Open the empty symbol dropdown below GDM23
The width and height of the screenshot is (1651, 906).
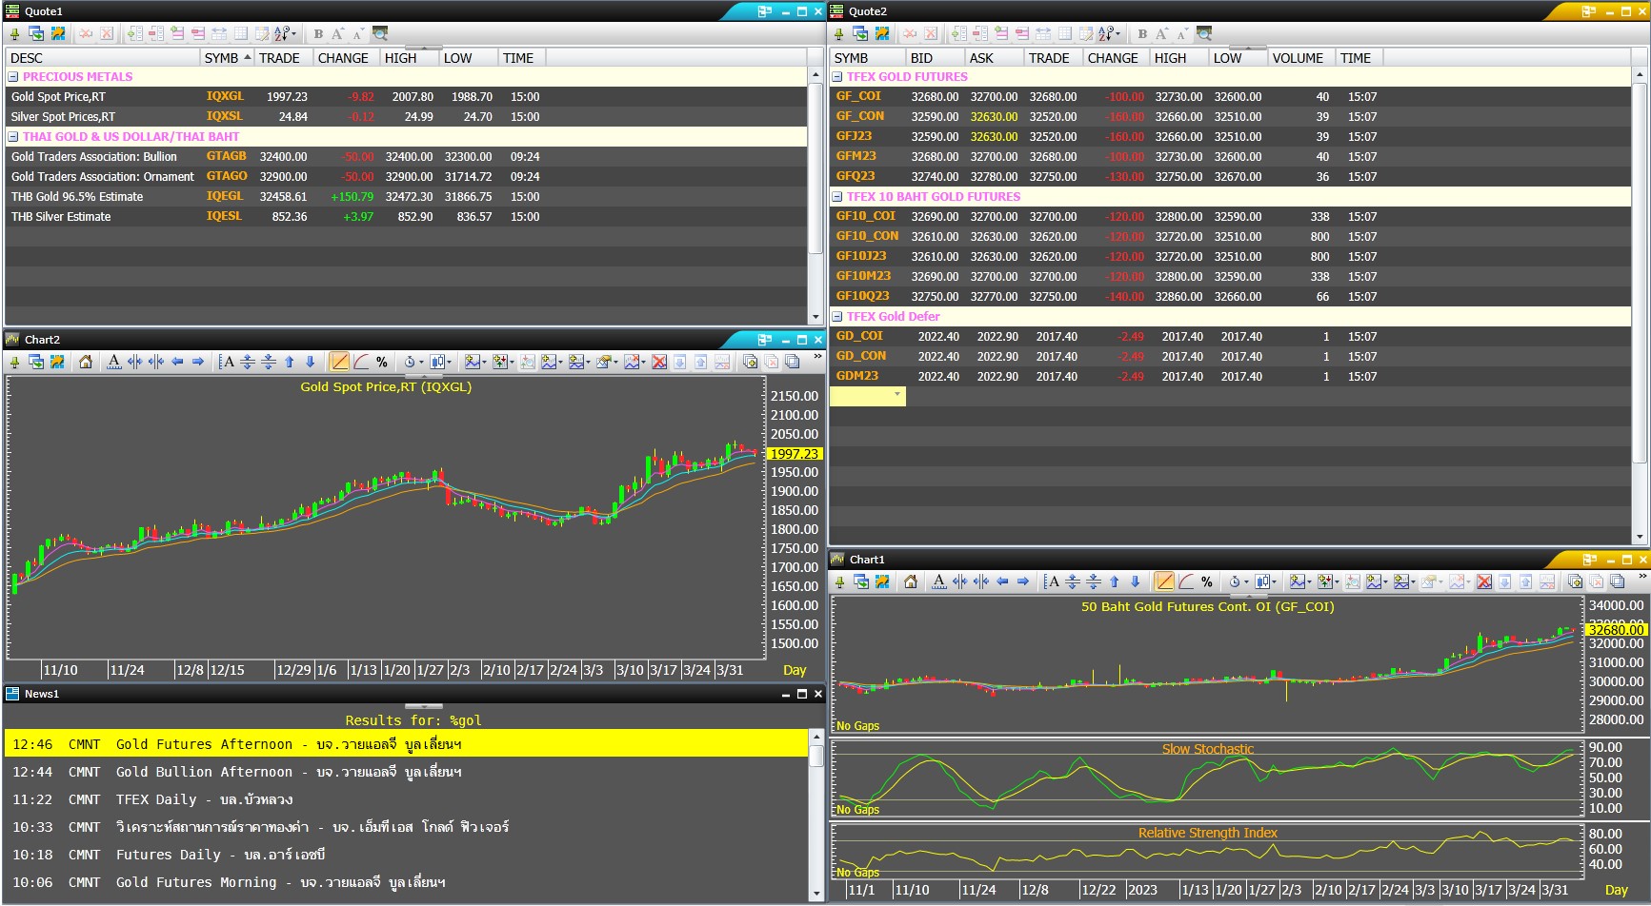point(896,396)
